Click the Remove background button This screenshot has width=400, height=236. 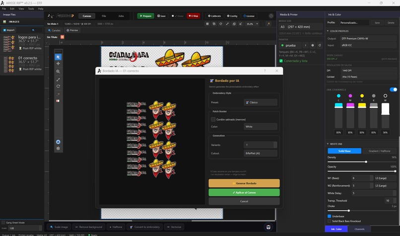tap(88, 227)
